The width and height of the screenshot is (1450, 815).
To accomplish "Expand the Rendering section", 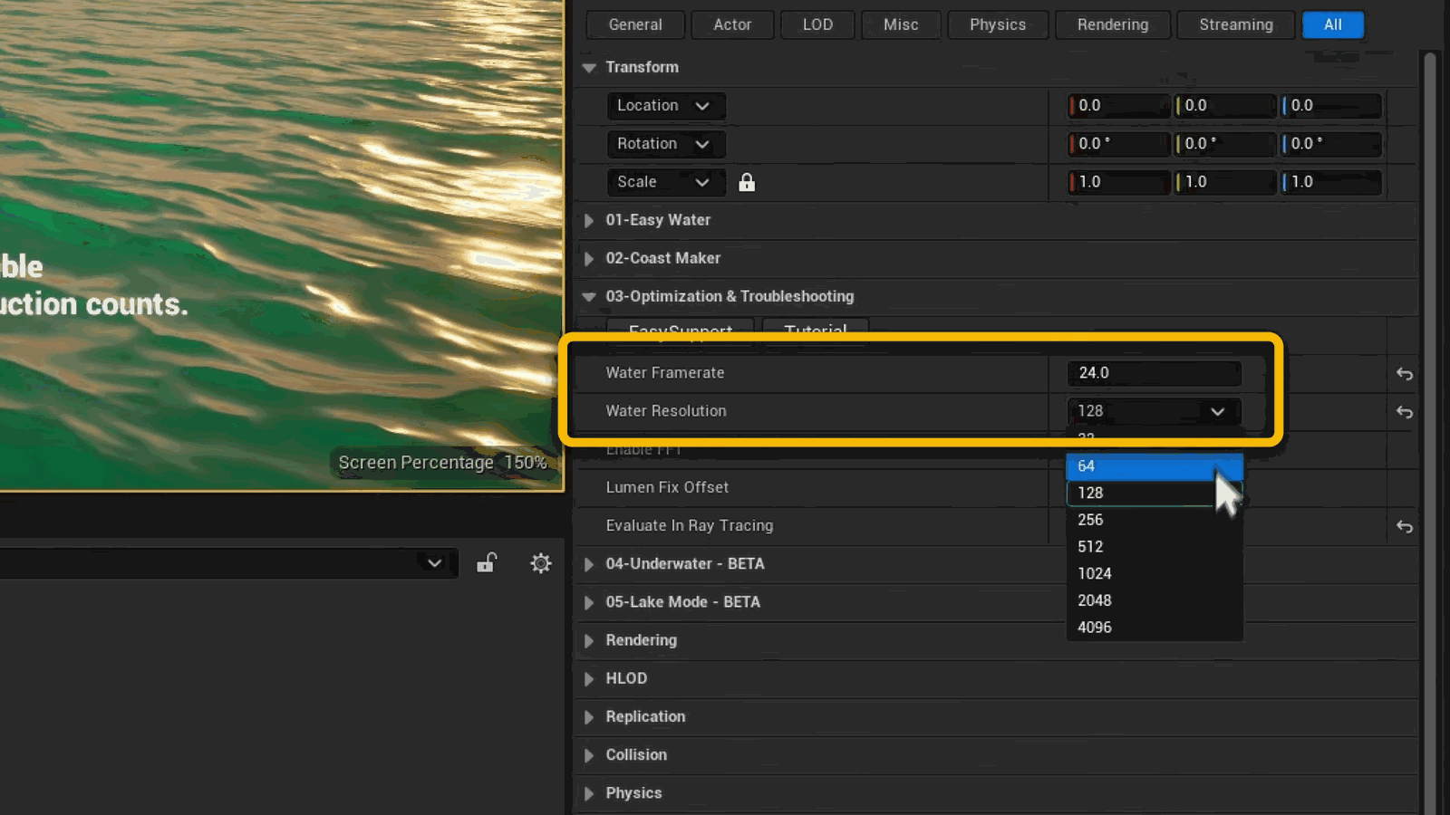I will (589, 640).
